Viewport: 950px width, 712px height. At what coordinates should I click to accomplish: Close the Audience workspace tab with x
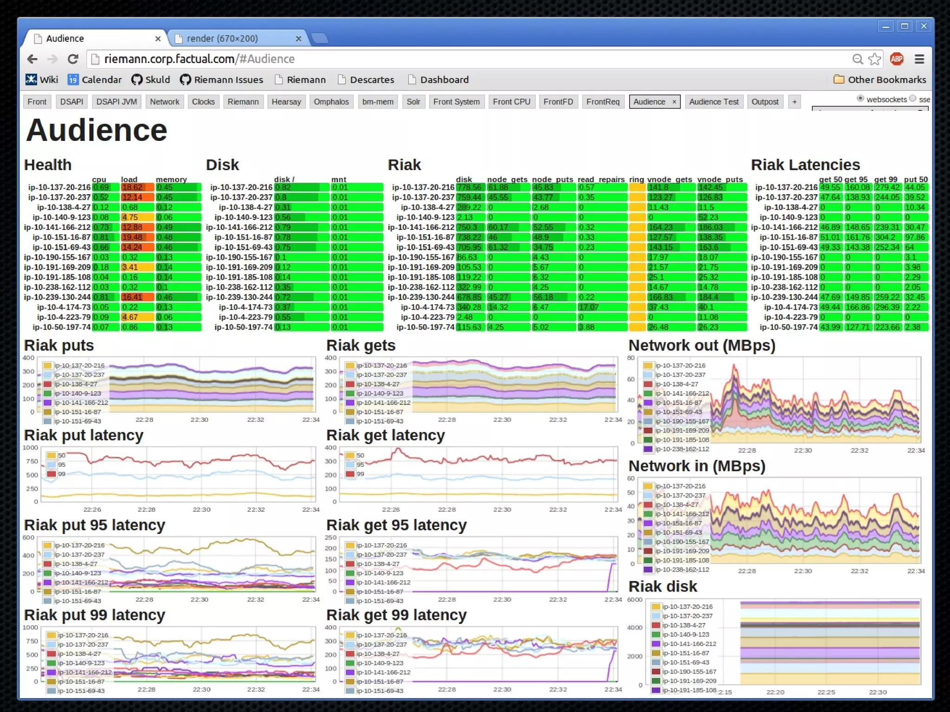(x=674, y=102)
